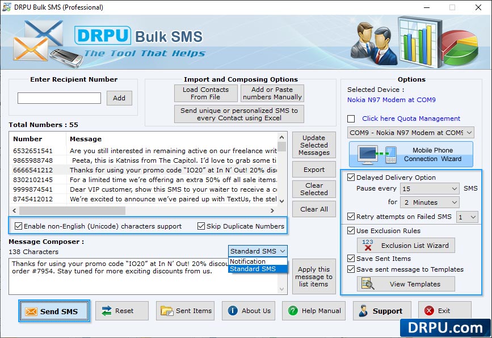
Task: Uncheck Save sent message to Templates
Action: point(351,269)
